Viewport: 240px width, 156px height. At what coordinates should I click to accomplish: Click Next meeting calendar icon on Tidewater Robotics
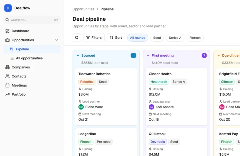[80, 114]
